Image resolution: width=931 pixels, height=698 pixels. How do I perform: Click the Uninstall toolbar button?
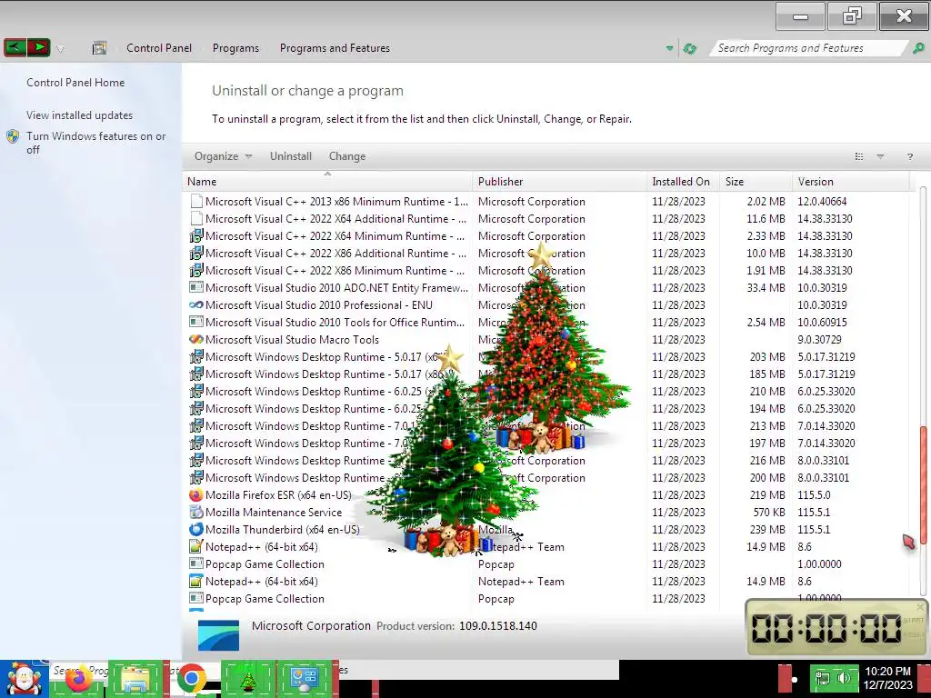click(x=290, y=156)
